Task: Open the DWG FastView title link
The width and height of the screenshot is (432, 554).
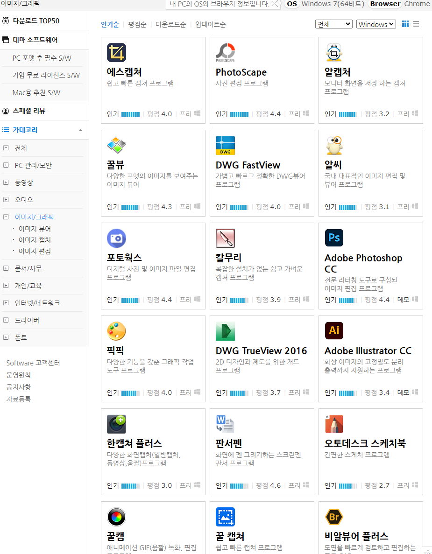Action: pos(248,165)
